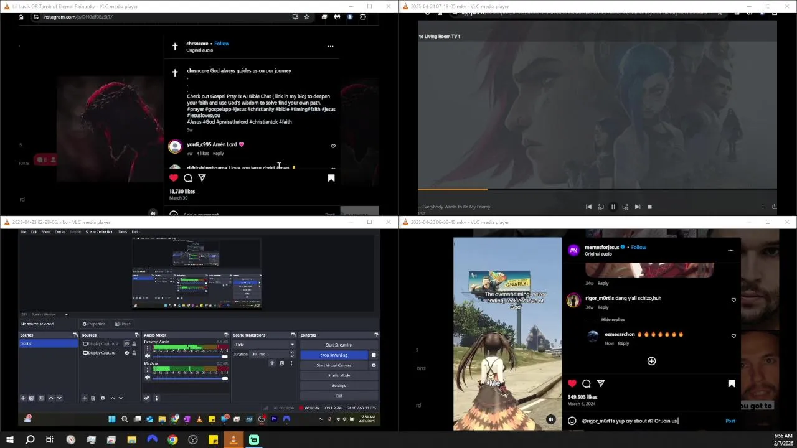Pop out the Sources dock
797x448 pixels.
coord(137,335)
